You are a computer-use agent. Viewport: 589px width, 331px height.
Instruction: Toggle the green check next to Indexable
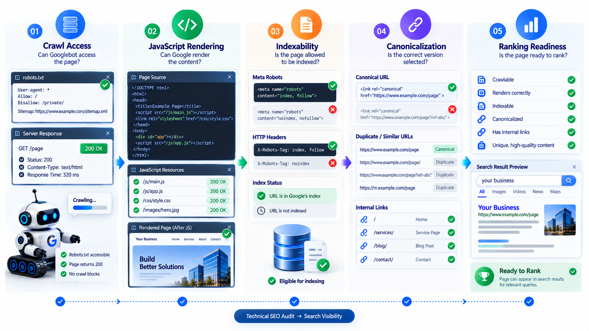click(x=571, y=106)
